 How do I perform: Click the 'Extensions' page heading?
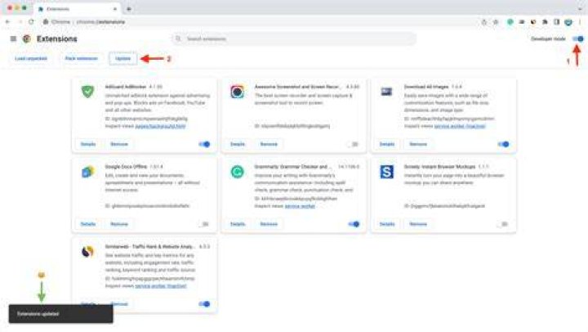pyautogui.click(x=57, y=38)
